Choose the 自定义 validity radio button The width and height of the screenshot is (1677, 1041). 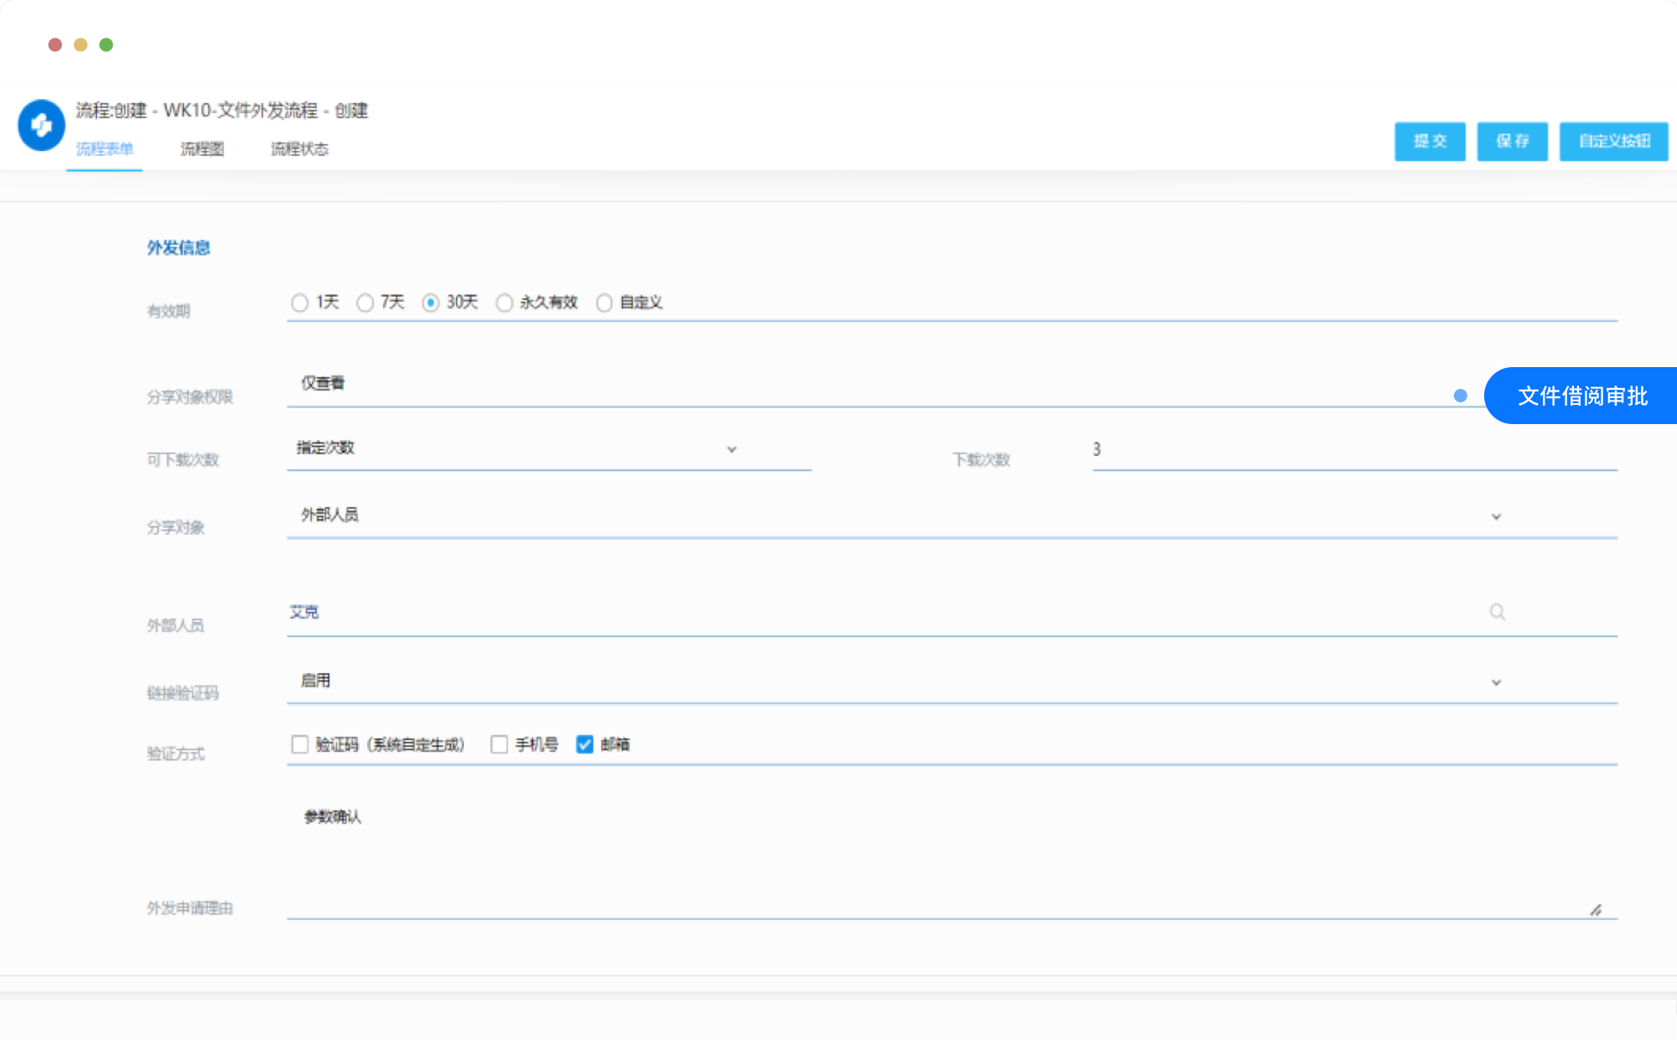[604, 303]
